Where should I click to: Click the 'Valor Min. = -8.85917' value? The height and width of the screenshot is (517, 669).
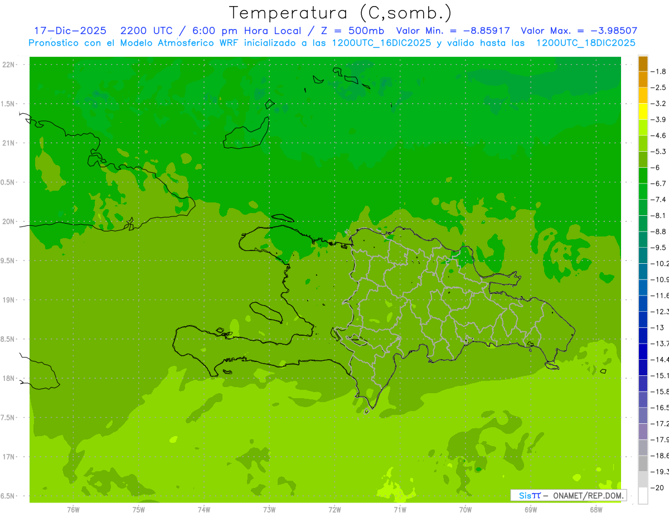(453, 31)
